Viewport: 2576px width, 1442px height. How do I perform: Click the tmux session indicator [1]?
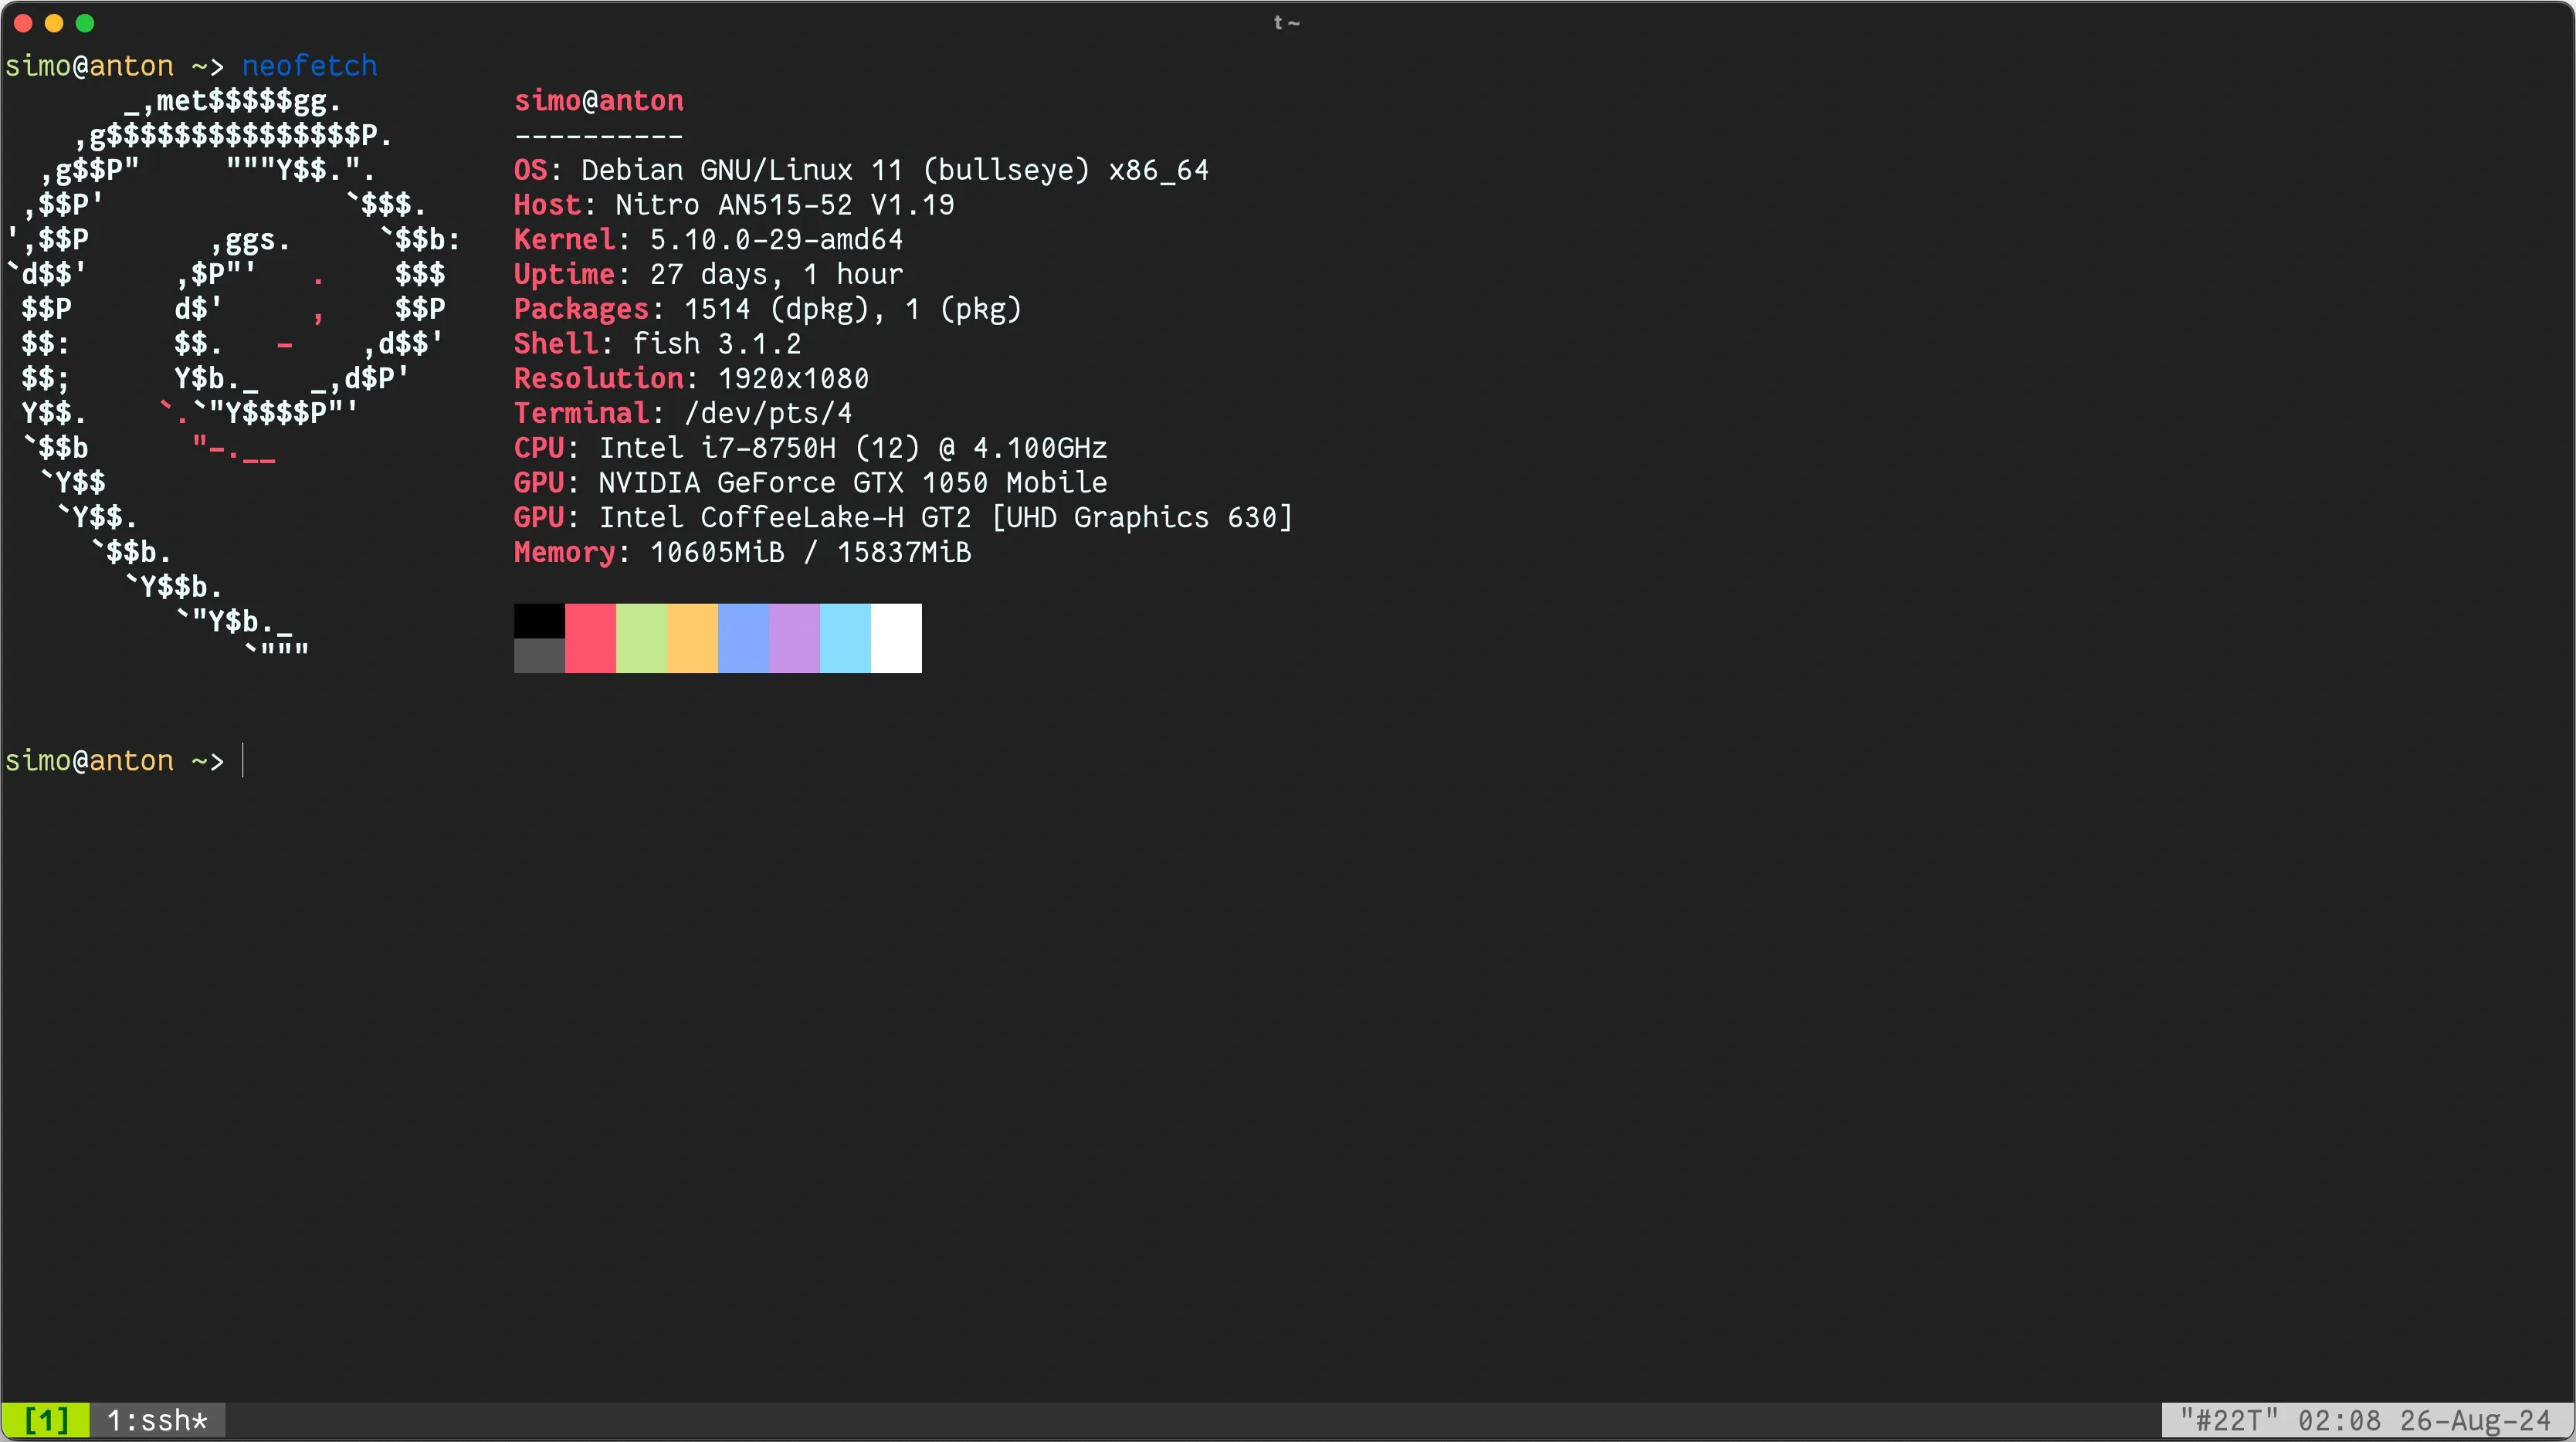click(46, 1420)
